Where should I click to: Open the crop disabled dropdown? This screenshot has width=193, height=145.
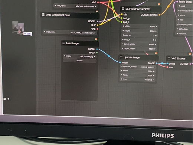[137, 80]
